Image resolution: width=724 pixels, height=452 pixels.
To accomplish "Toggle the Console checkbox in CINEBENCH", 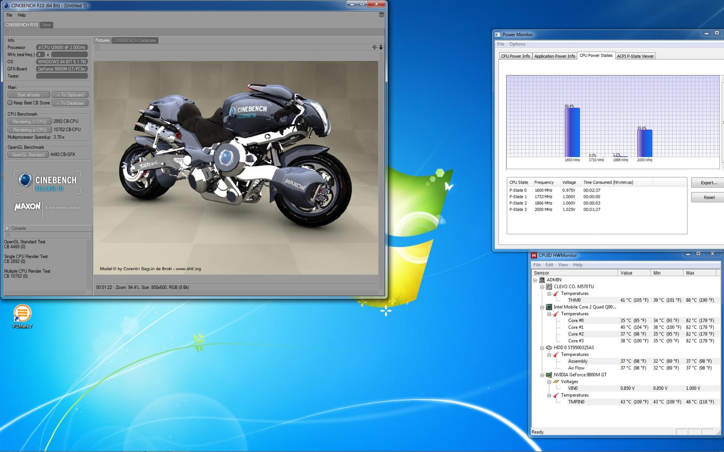I will (7, 228).
